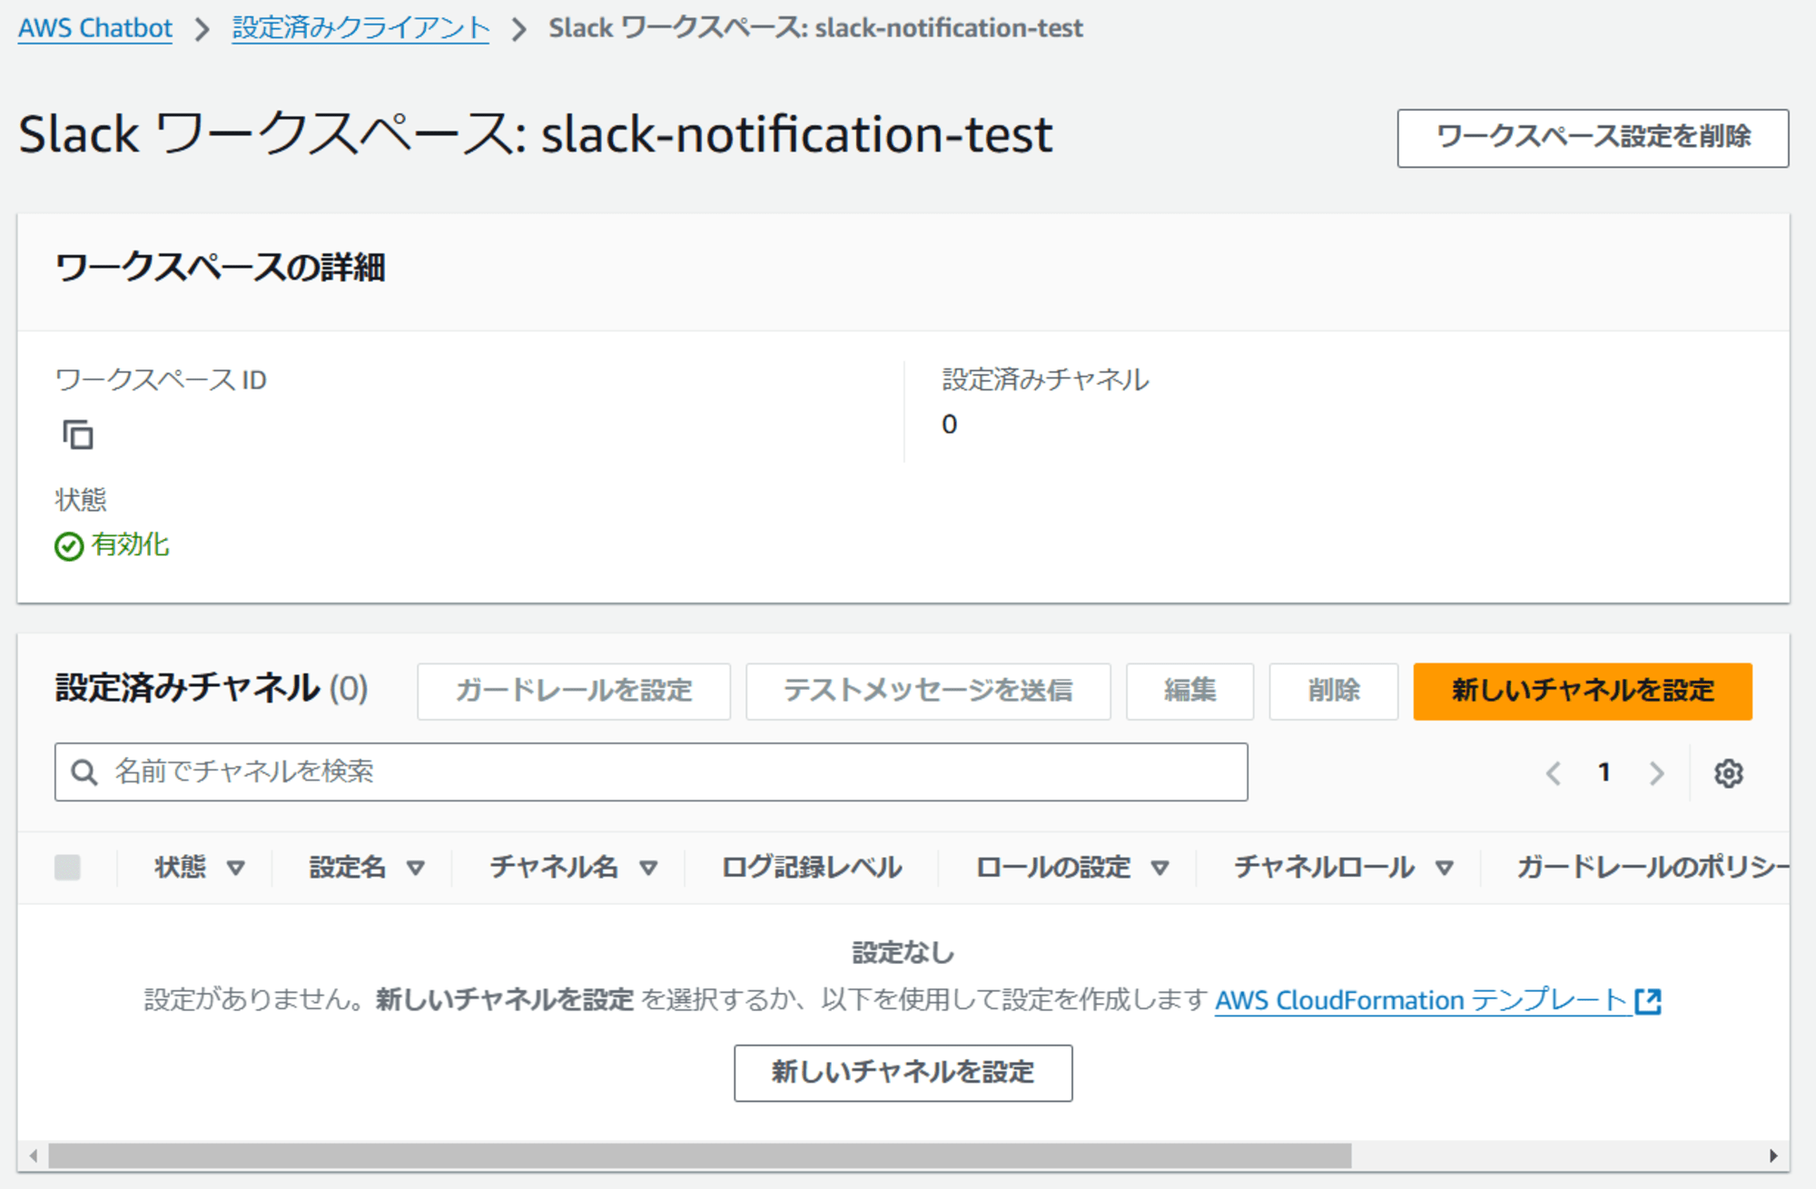Focus the 名前でチャネルを検索 search field
Image resolution: width=1816 pixels, height=1189 pixels.
pyautogui.click(x=651, y=772)
